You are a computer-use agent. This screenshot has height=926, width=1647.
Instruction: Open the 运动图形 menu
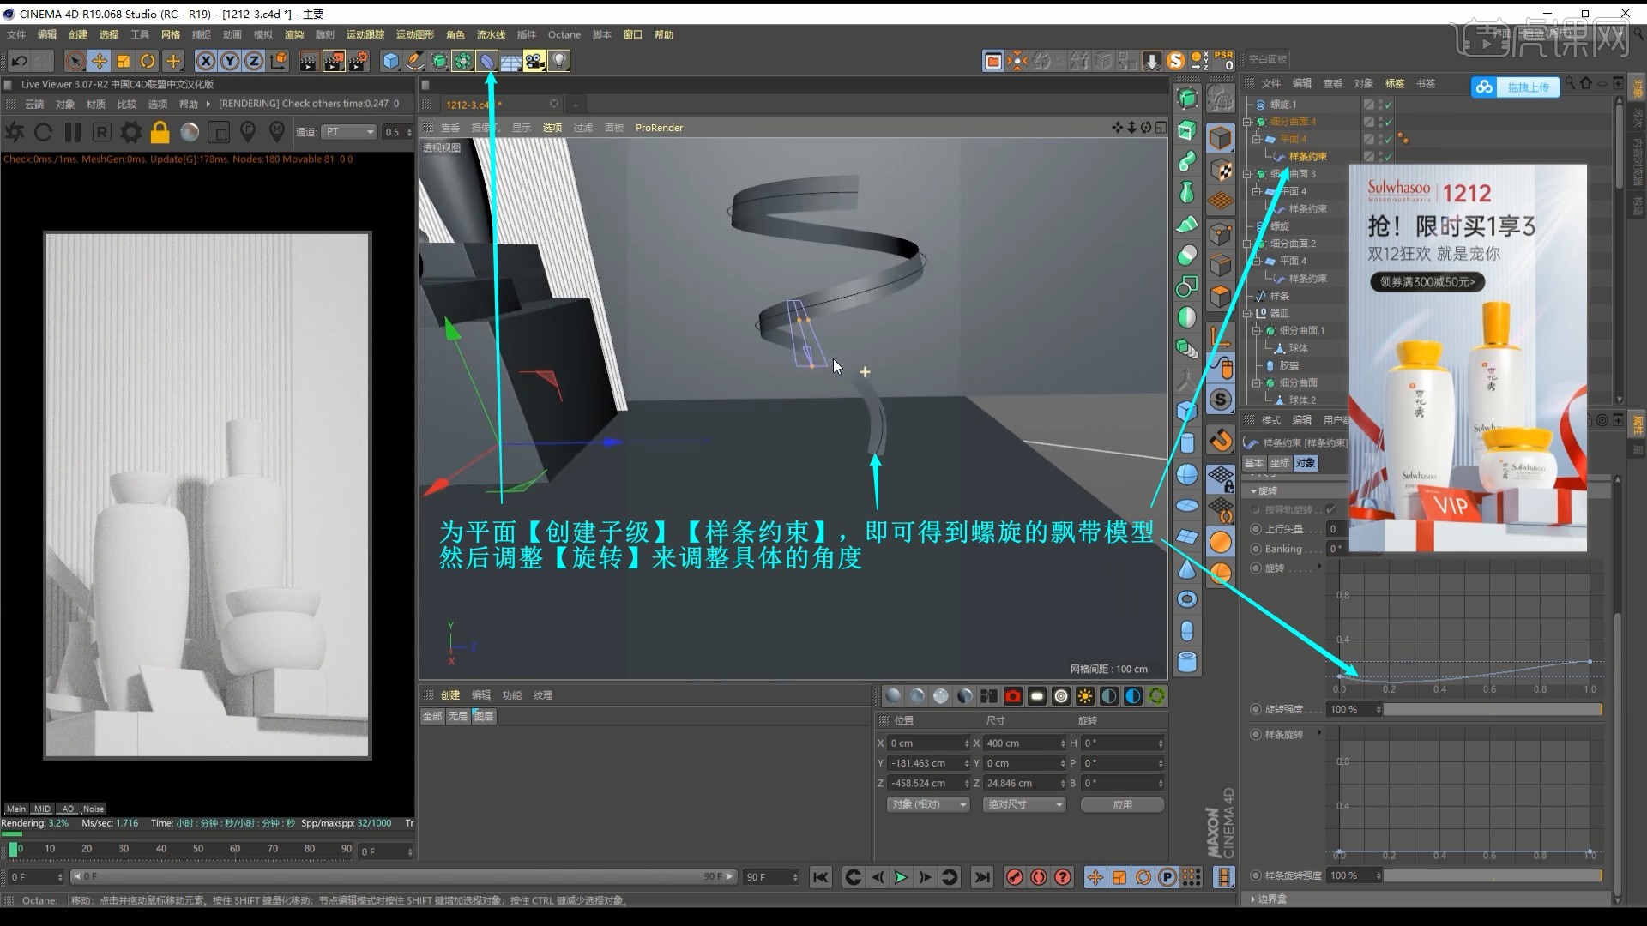click(x=415, y=35)
